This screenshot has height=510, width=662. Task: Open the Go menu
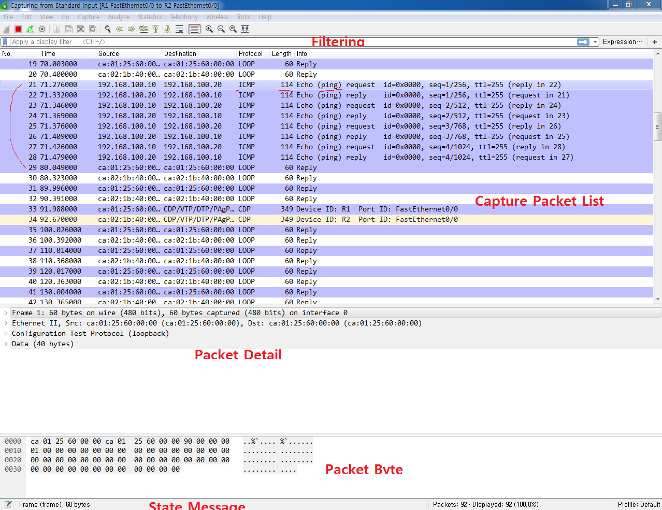(65, 17)
